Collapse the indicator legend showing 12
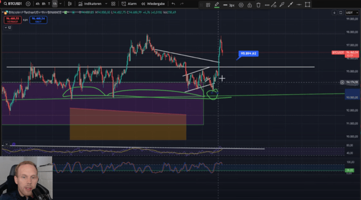This screenshot has width=361, height=200. pos(8,28)
